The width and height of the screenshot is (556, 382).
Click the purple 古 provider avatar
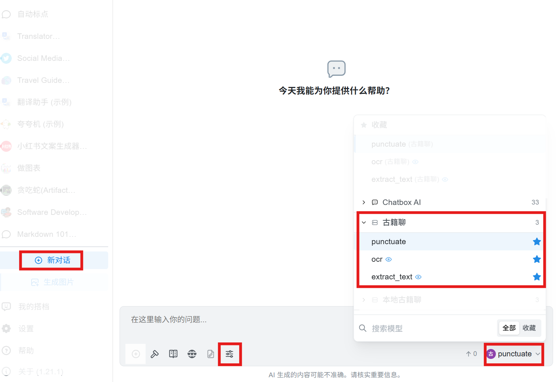(491, 354)
